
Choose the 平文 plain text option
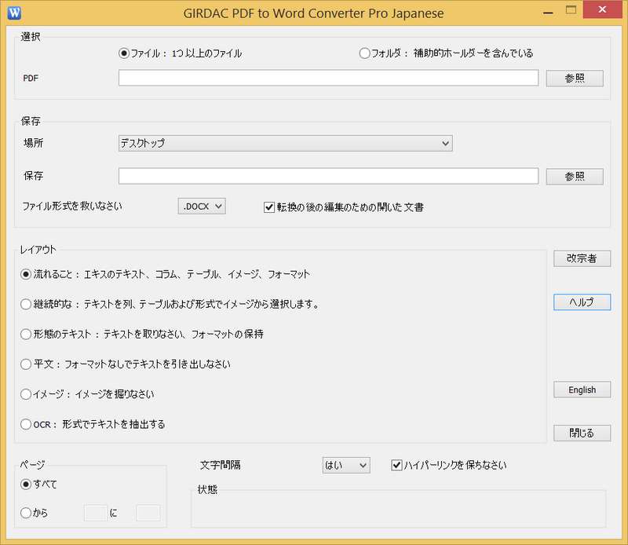(x=26, y=364)
